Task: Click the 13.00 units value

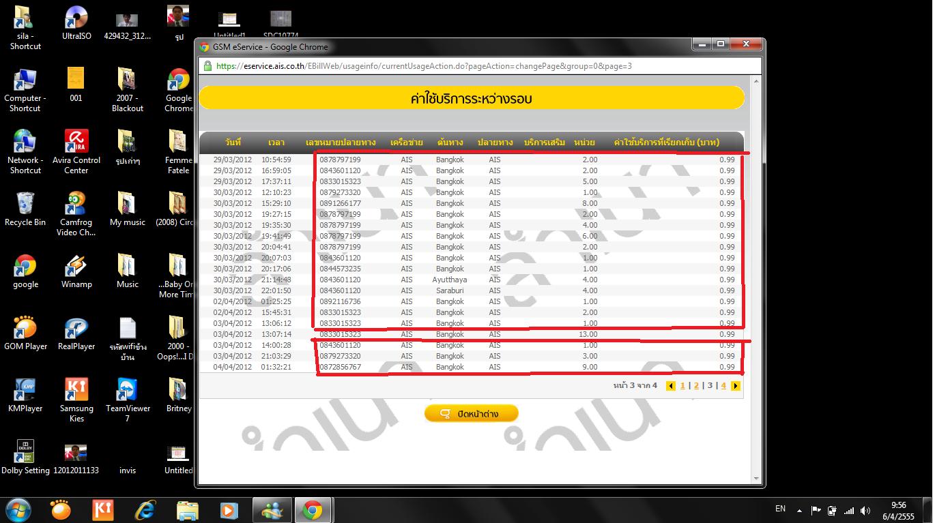Action: coord(588,334)
